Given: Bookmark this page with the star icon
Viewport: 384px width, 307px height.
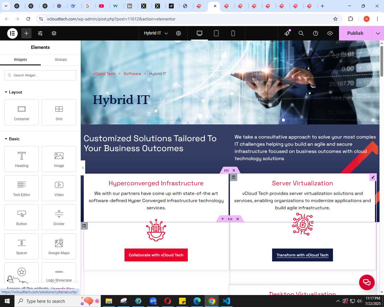Looking at the screenshot, I should [335, 19].
